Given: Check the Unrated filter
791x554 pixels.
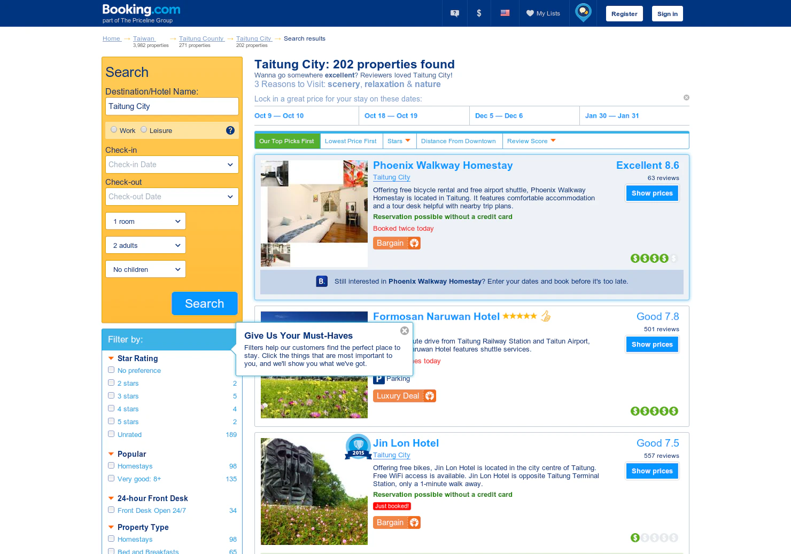Looking at the screenshot, I should [x=111, y=434].
